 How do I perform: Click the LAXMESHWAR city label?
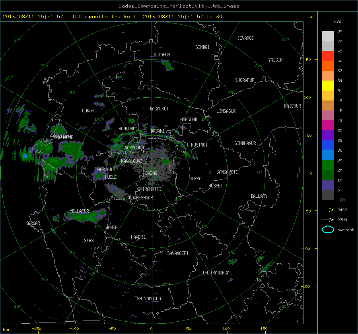[141, 198]
